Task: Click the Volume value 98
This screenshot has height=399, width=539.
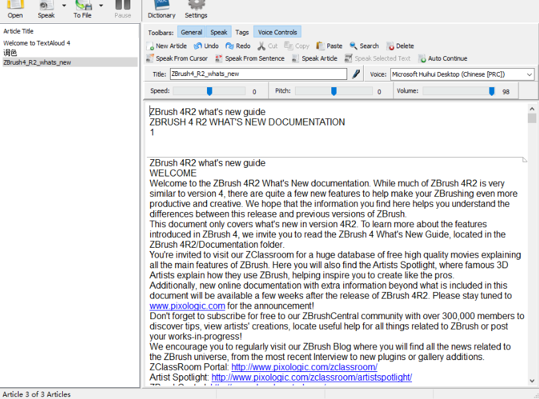Action: pyautogui.click(x=506, y=92)
